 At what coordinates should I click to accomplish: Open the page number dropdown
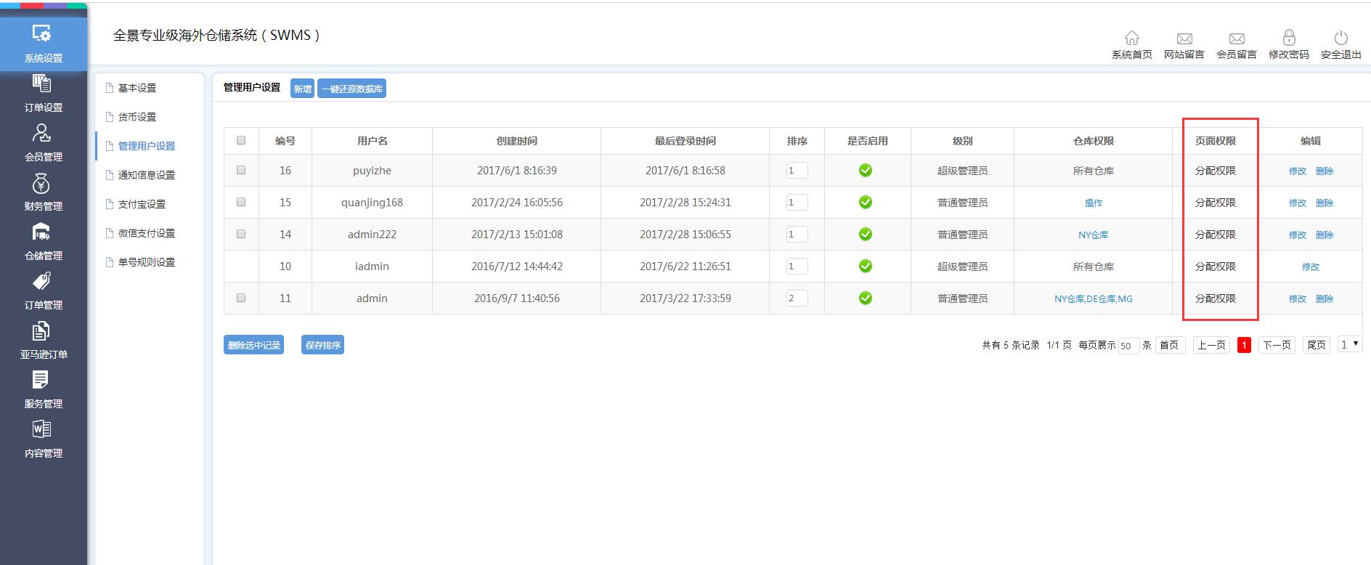(1350, 345)
